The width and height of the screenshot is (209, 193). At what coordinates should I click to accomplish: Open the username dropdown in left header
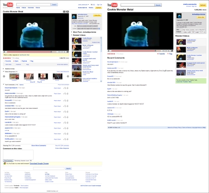point(88,5)
